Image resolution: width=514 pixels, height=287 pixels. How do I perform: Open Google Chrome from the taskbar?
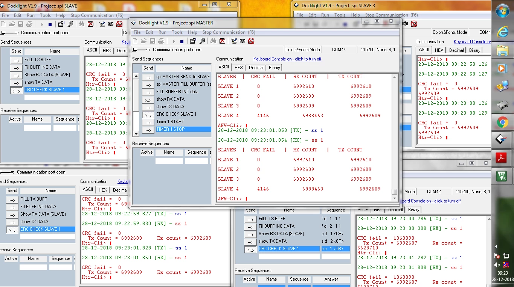coord(502,122)
